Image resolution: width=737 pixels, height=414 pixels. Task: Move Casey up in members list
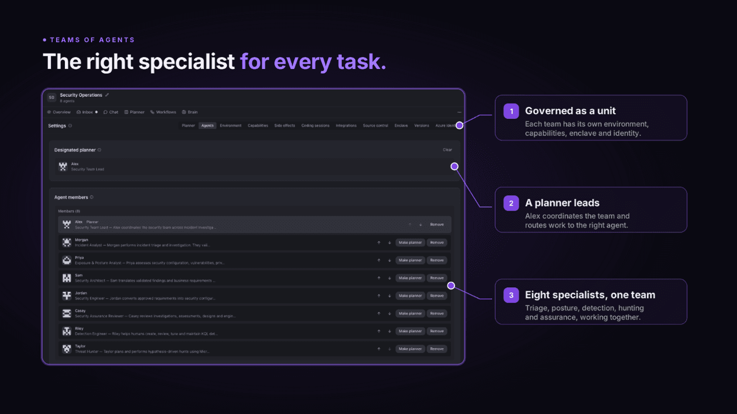[x=379, y=314]
